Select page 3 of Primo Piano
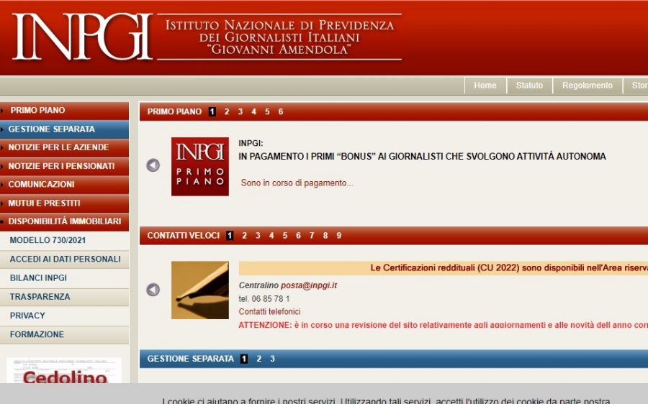 (240, 111)
